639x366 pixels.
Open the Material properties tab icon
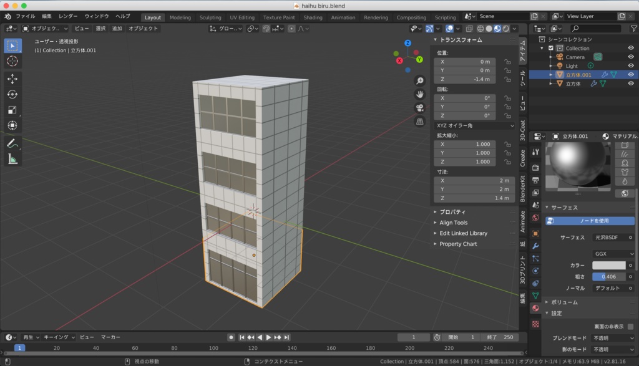click(535, 308)
